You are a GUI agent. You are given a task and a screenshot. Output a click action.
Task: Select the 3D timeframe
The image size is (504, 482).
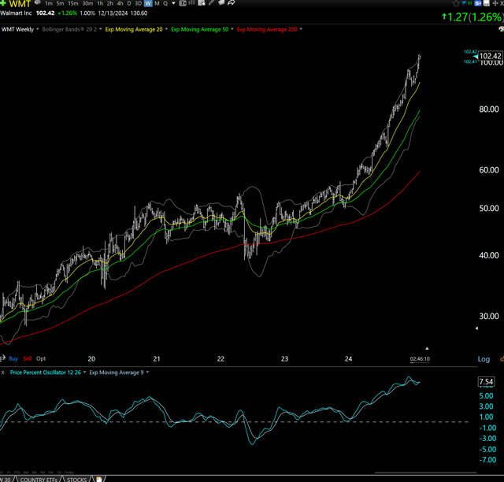(x=139, y=3)
